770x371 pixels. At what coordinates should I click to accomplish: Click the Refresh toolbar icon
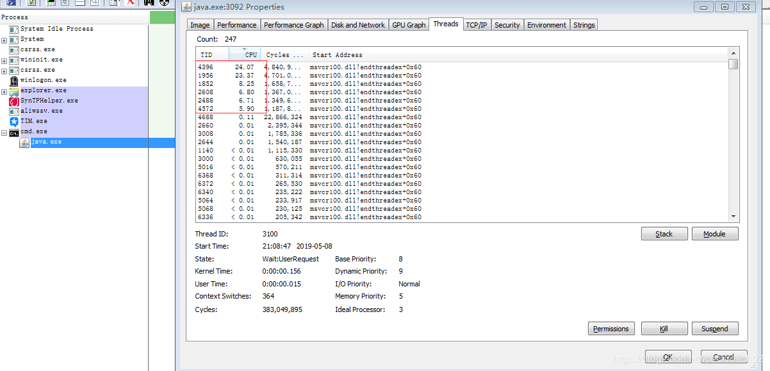(x=31, y=3)
